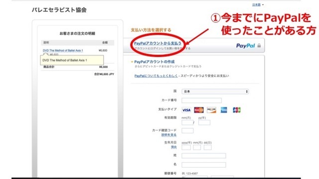Click the 支払い方法を選択する heading
The image size is (319, 179).
(x=151, y=30)
